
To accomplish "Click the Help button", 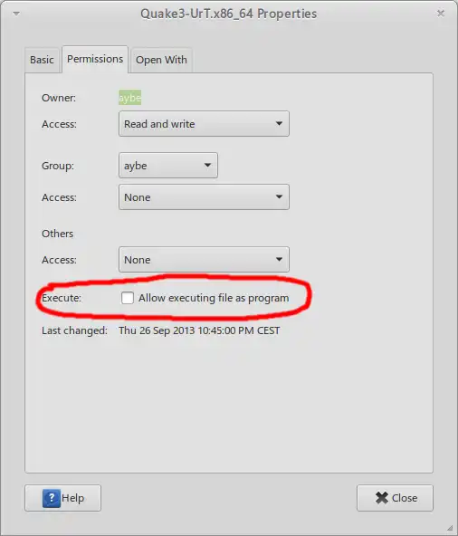I will point(62,498).
